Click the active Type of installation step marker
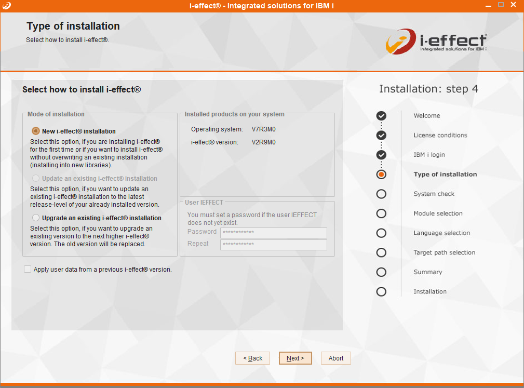524x388 pixels. 381,175
